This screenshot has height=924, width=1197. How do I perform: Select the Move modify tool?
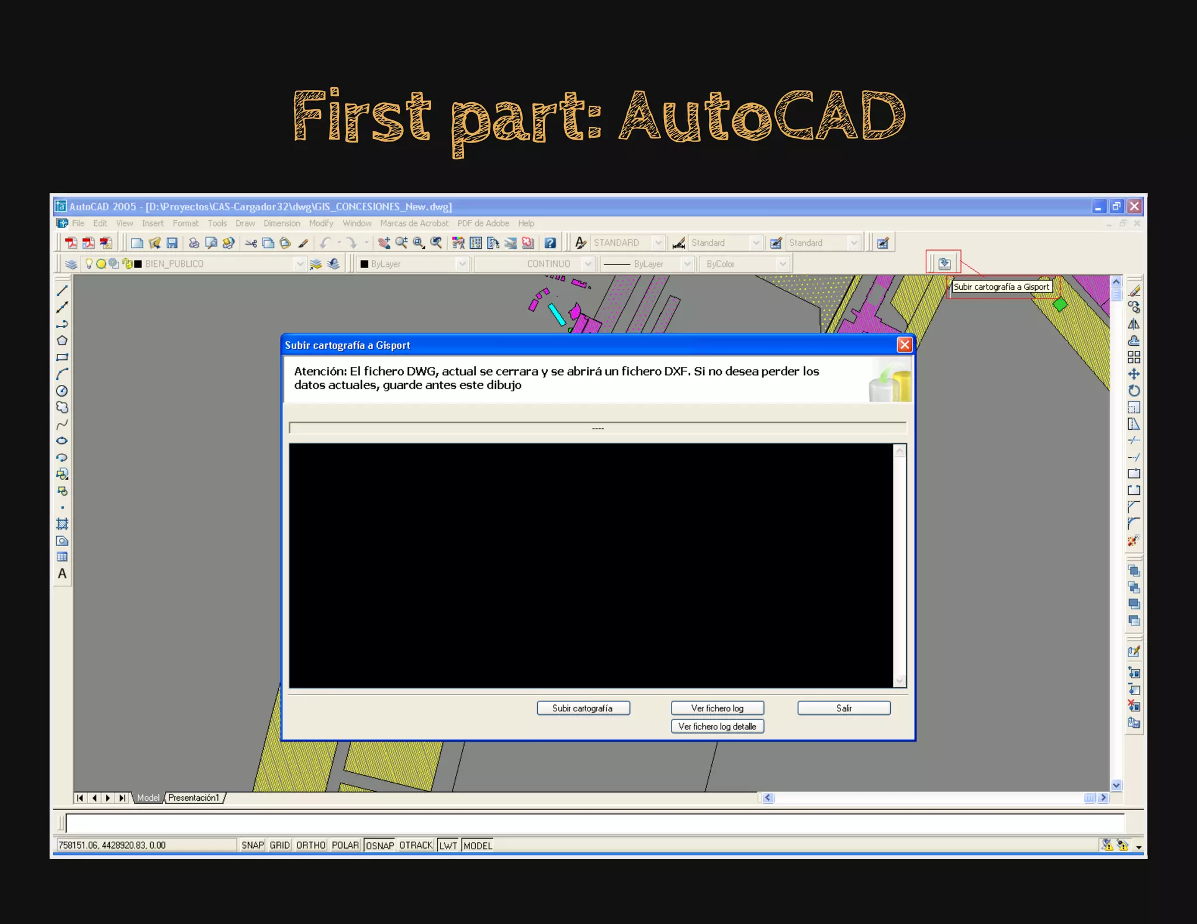[1134, 374]
